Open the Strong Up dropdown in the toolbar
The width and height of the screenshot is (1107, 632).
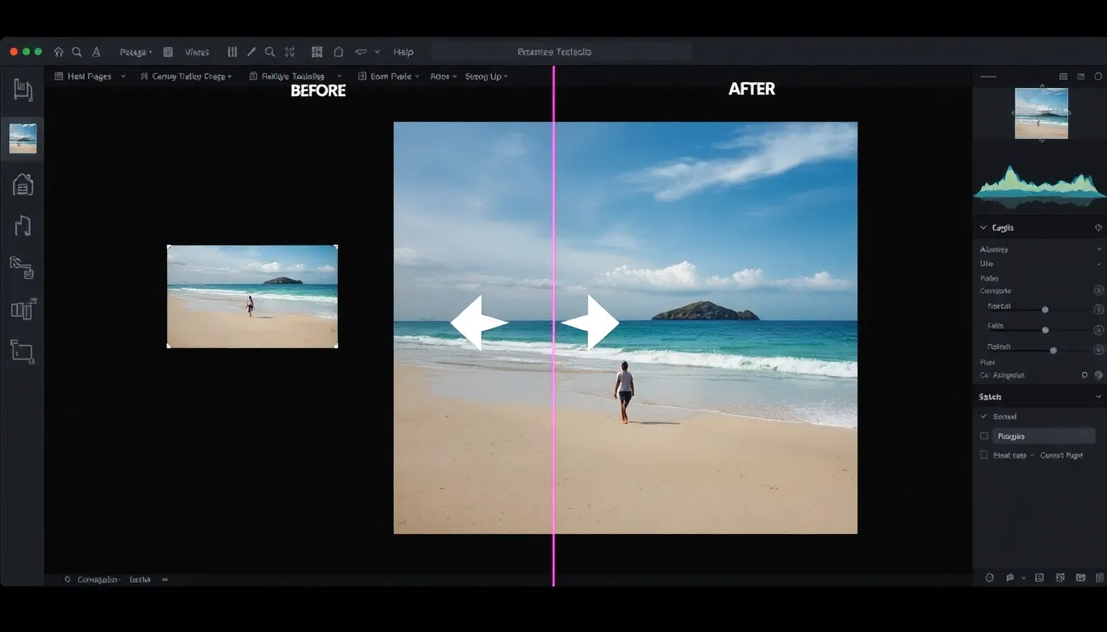coord(486,76)
